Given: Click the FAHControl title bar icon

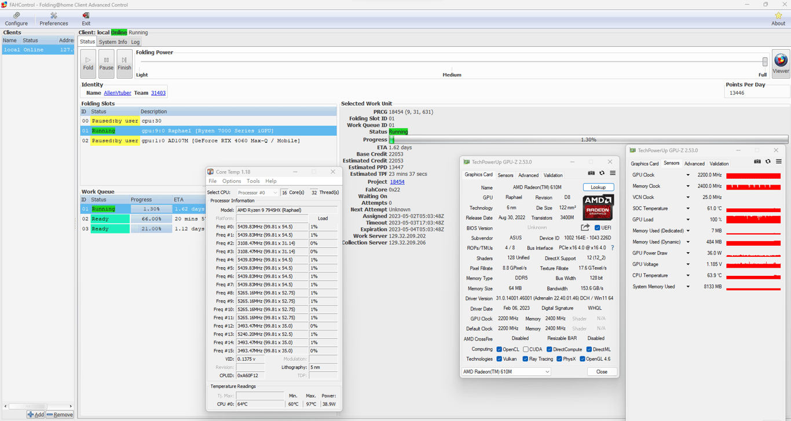Looking at the screenshot, I should (x=5, y=5).
